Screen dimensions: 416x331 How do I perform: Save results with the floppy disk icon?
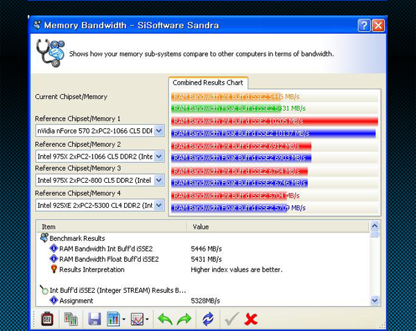click(x=94, y=319)
